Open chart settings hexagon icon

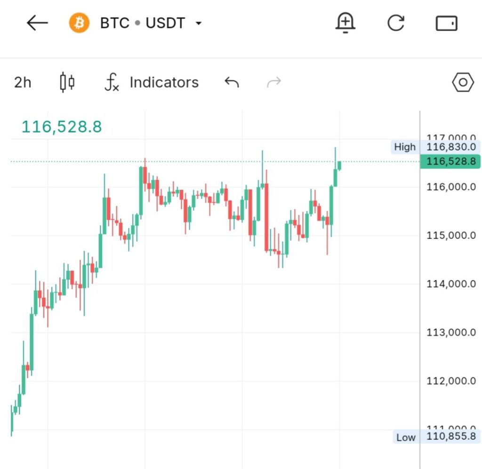tap(462, 82)
